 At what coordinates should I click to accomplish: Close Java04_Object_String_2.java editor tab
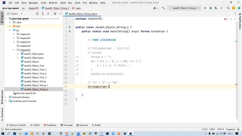(x=99, y=14)
